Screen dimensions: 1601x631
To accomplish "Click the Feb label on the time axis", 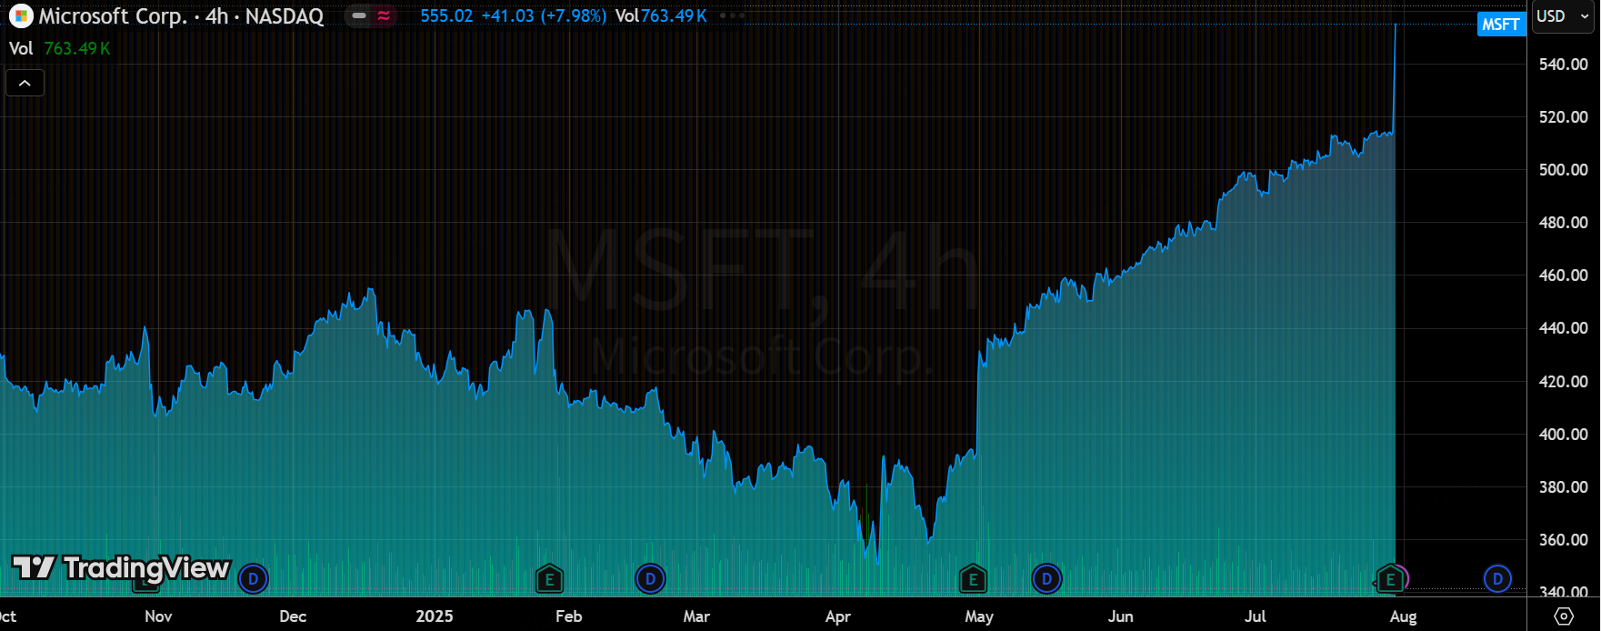I will [x=568, y=616].
